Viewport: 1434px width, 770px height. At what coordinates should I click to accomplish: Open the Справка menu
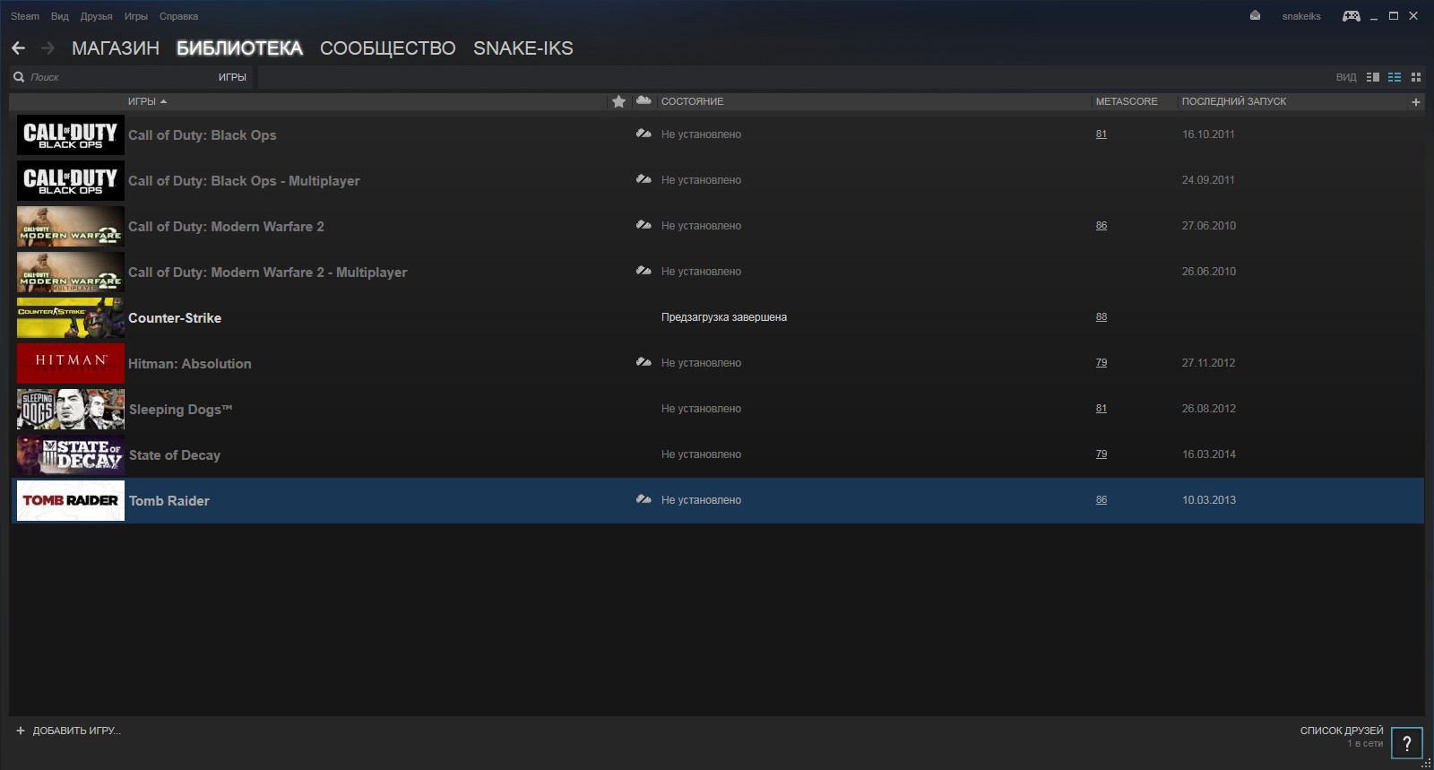click(178, 16)
